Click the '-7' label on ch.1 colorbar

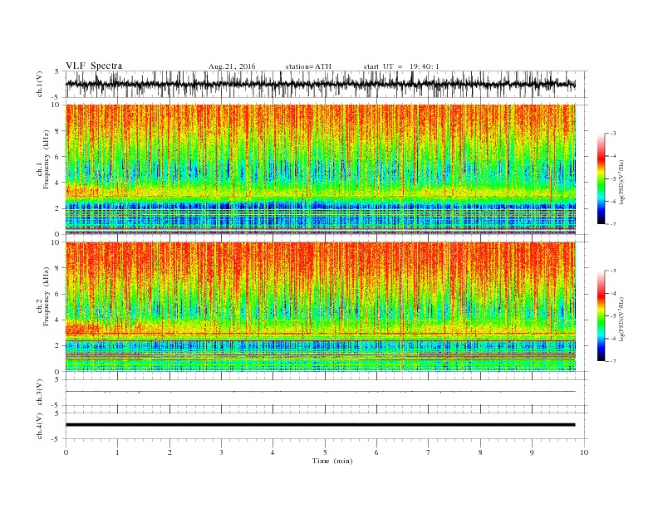pos(612,224)
